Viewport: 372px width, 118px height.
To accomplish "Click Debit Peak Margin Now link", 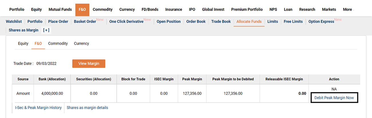I will pyautogui.click(x=334, y=98).
